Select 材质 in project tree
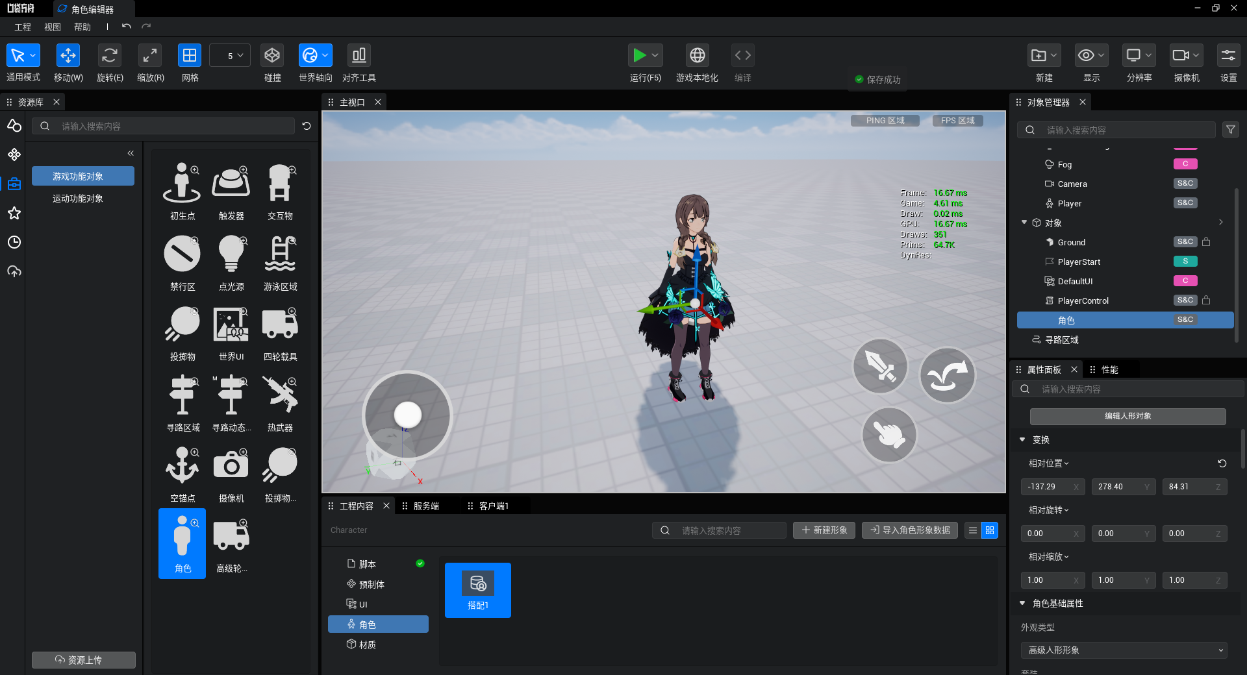The height and width of the screenshot is (675, 1247). [379, 644]
